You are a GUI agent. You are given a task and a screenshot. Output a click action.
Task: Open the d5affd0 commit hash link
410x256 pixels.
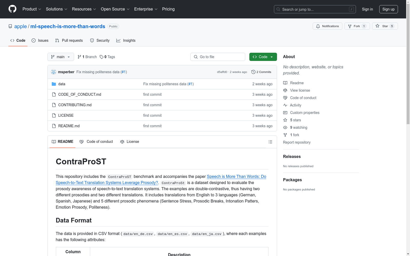(222, 72)
